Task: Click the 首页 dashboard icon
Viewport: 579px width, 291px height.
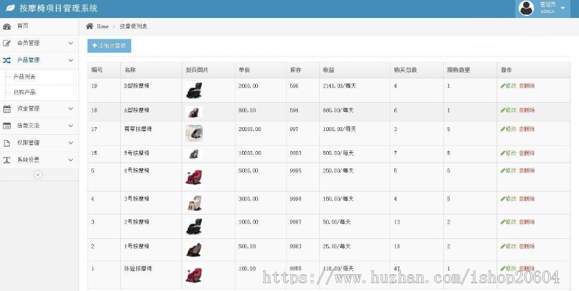Action: coord(6,26)
